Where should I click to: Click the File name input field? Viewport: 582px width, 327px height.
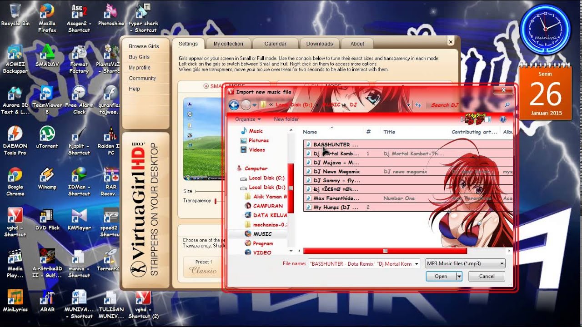click(361, 263)
